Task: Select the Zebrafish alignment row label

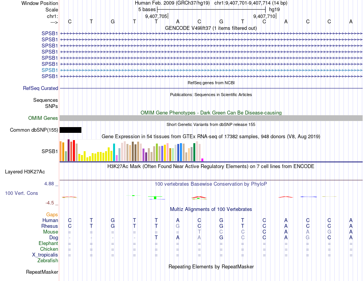Action: tap(48, 261)
